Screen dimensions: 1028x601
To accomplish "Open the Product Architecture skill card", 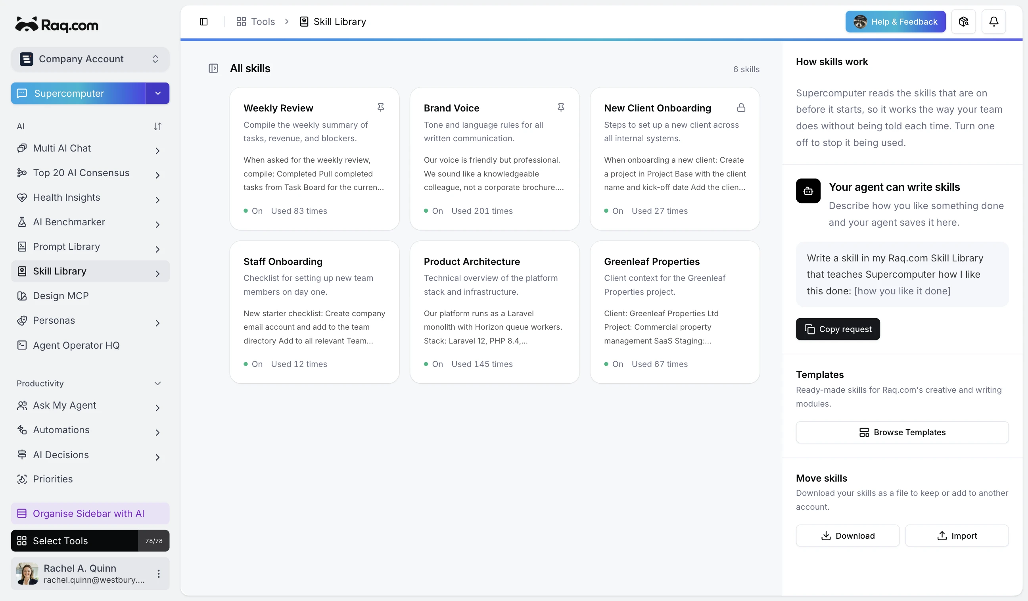I will [x=495, y=312].
